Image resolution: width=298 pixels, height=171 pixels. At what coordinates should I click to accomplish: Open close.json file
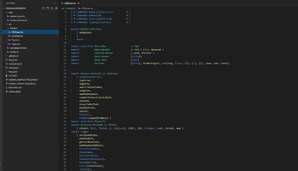click(14, 68)
